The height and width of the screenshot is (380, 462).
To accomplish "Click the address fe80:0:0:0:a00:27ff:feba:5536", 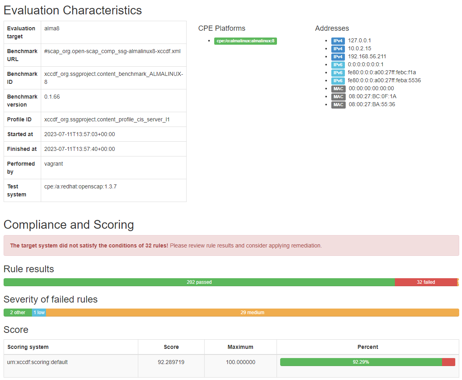I will 384,80.
